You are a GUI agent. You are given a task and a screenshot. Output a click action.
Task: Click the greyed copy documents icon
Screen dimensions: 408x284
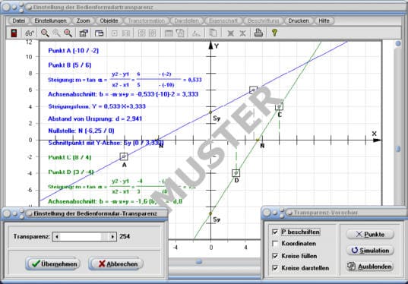pyautogui.click(x=213, y=33)
